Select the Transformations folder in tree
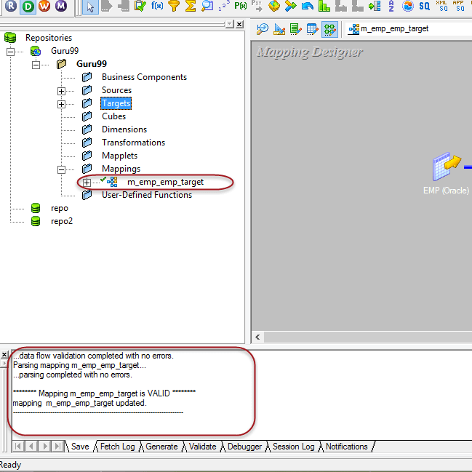The width and height of the screenshot is (472, 472). [133, 143]
